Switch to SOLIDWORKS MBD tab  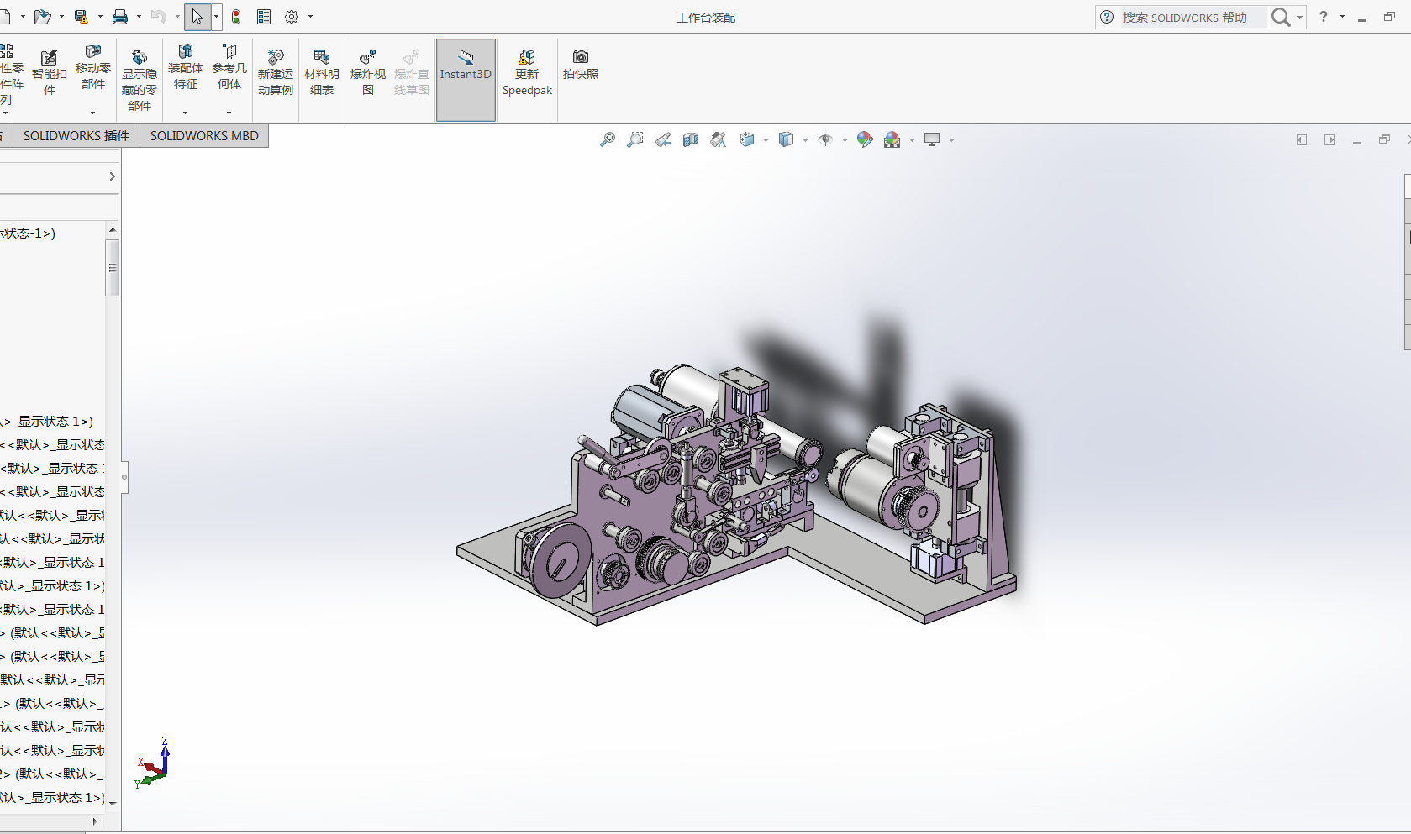point(204,136)
